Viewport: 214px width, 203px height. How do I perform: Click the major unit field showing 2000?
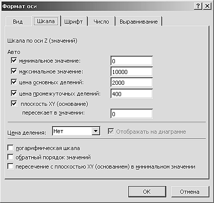point(131,83)
